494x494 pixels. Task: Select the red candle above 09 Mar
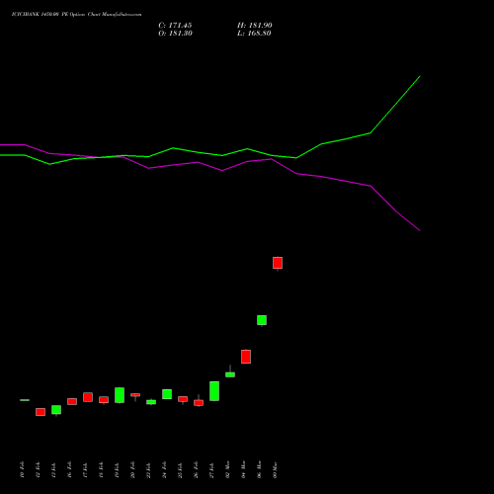pyautogui.click(x=278, y=263)
